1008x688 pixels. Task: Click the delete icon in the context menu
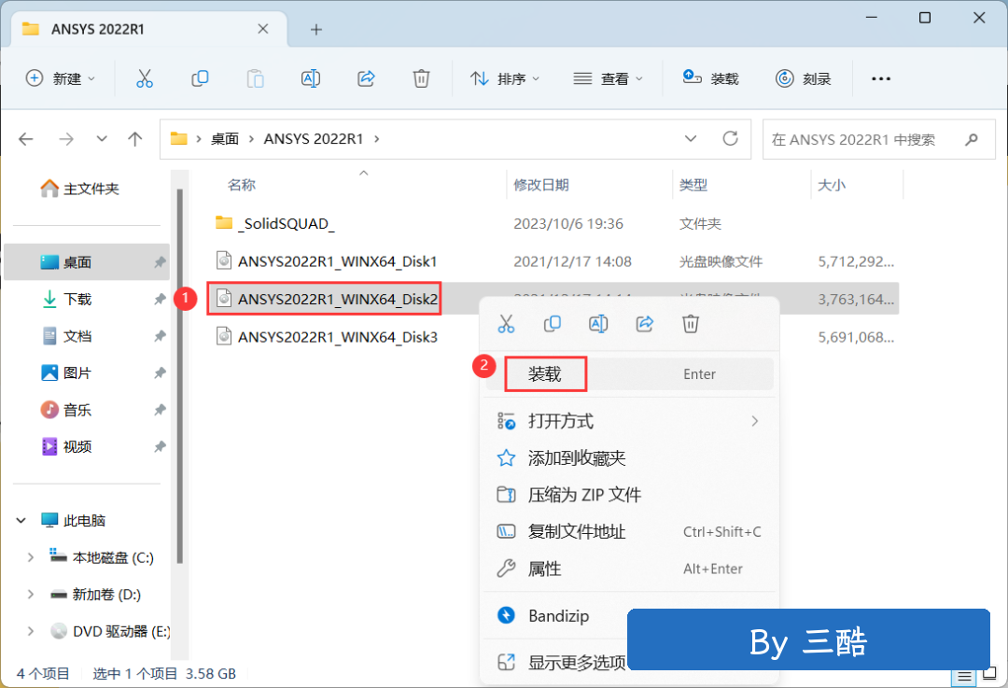(x=691, y=323)
